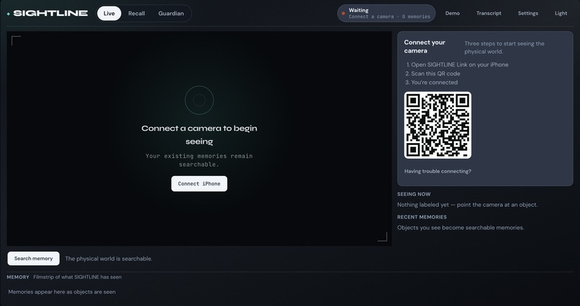Click 'Nothing labeled yet' message
Screen dimensions: 580x306
point(467,205)
